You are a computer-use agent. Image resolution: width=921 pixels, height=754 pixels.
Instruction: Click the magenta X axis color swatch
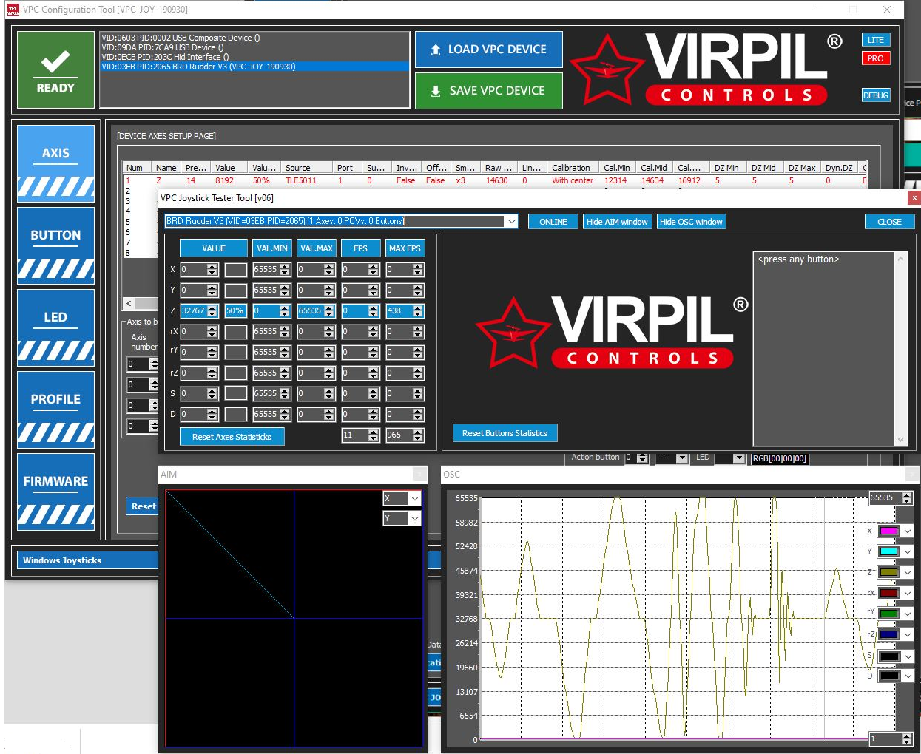click(888, 531)
